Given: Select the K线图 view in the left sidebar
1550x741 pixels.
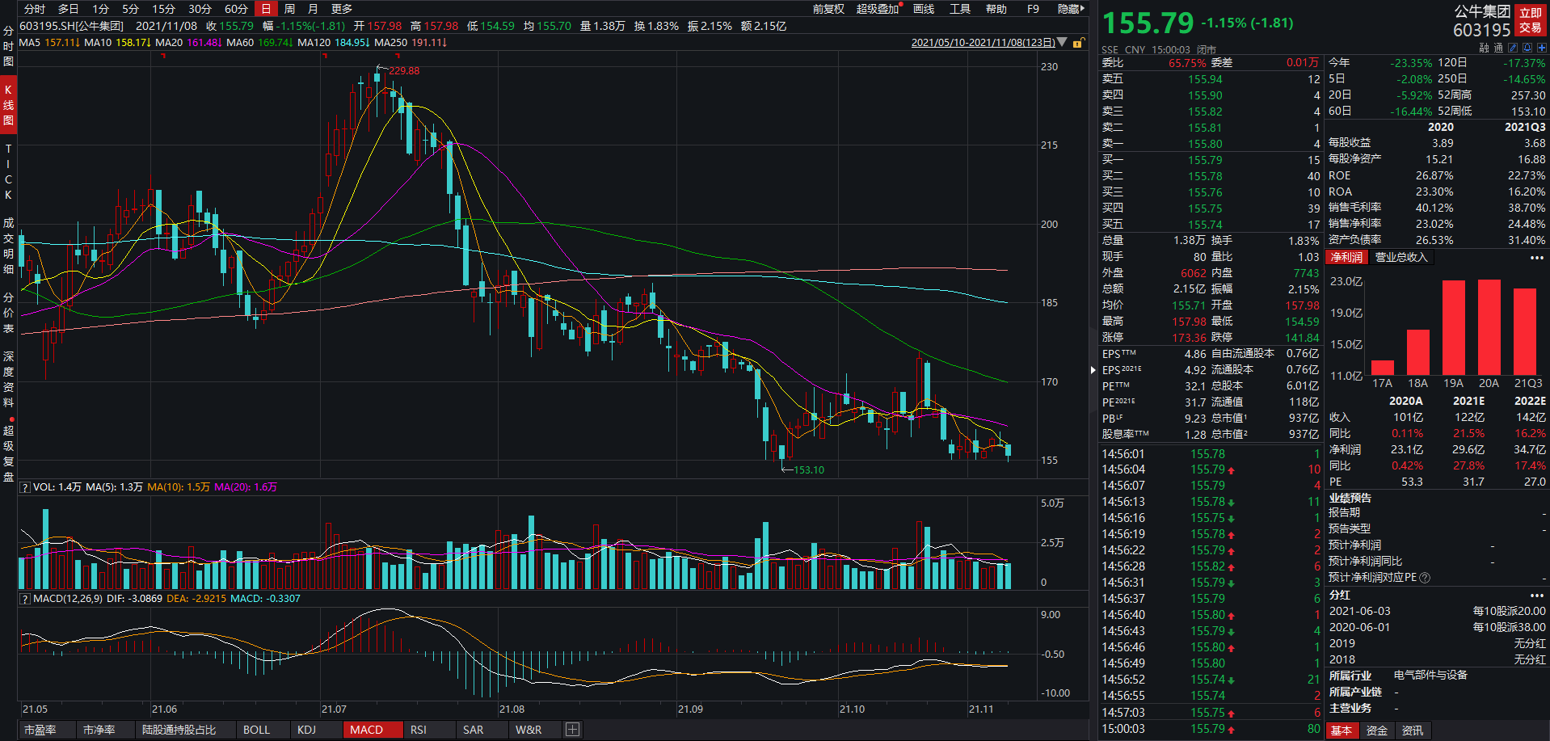Looking at the screenshot, I should (x=8, y=105).
